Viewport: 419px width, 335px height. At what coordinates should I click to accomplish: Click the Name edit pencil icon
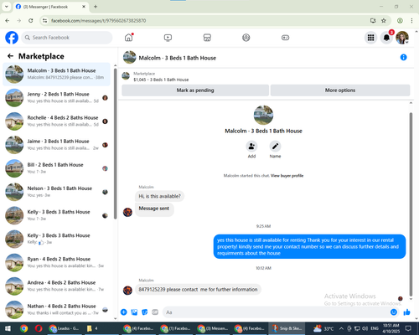pyautogui.click(x=275, y=147)
